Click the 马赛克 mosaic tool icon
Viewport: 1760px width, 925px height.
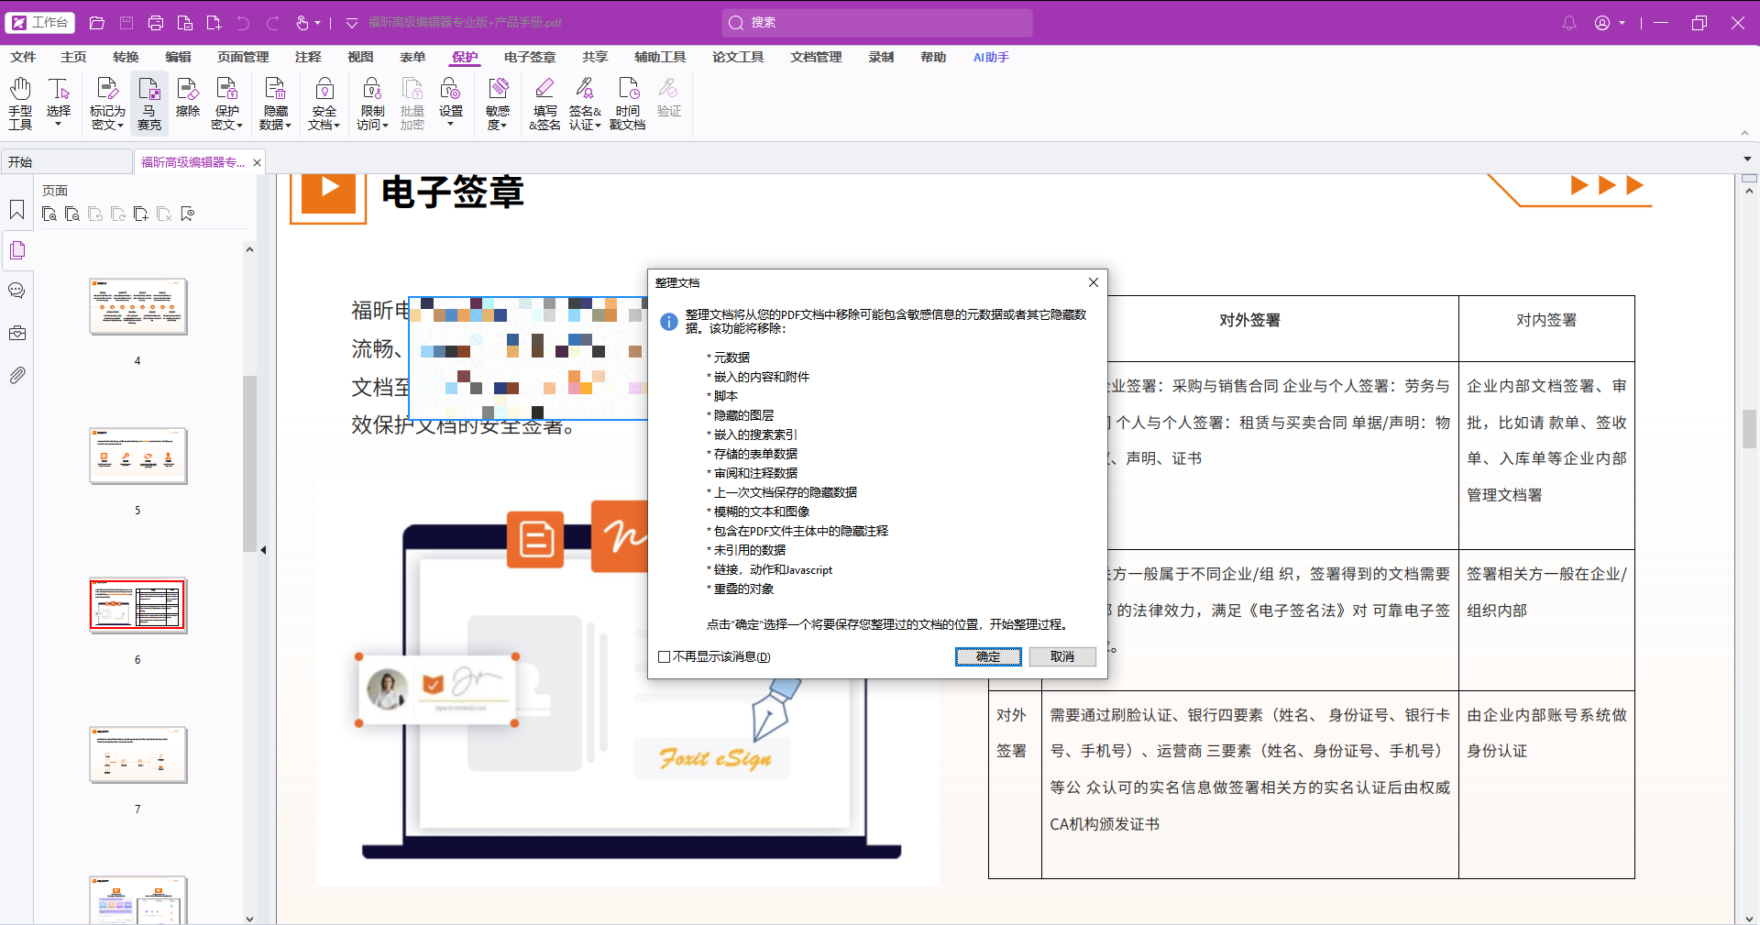click(x=149, y=103)
